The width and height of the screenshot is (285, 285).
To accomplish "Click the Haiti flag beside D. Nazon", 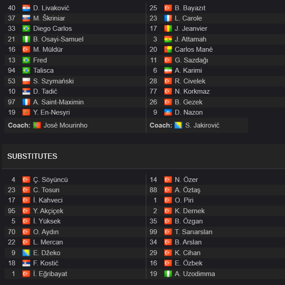I will point(168,112).
